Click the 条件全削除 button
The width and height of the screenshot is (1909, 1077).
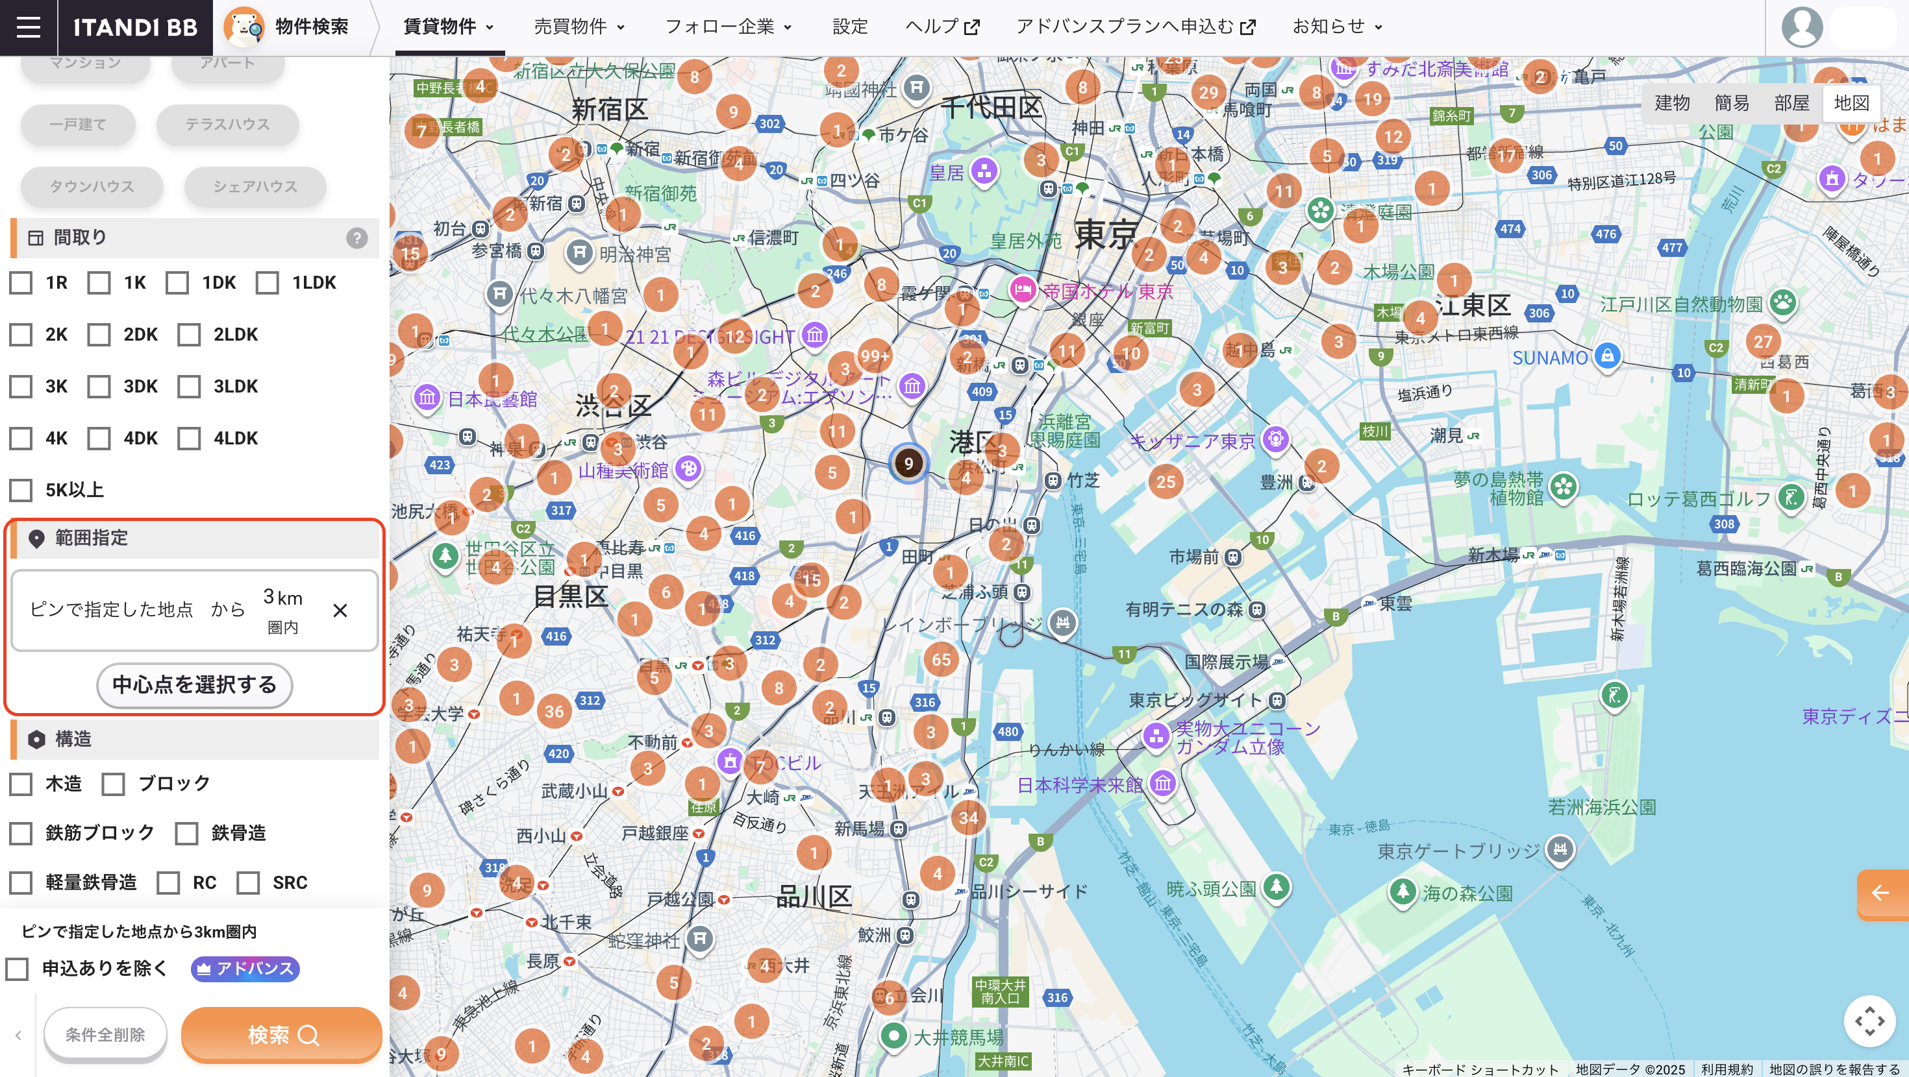105,1035
